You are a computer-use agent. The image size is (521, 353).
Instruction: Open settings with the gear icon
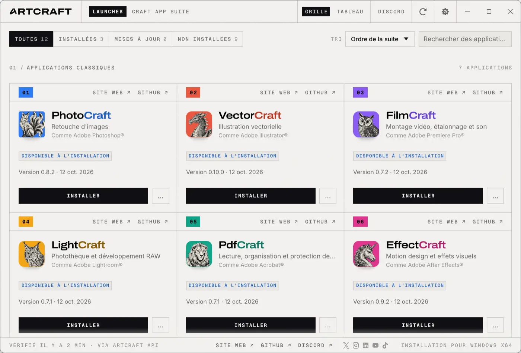coord(445,12)
